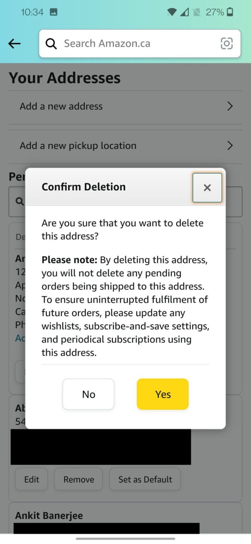Tap the magnifier icon in the search bar
Viewport: 251px width, 544px height.
(x=51, y=43)
